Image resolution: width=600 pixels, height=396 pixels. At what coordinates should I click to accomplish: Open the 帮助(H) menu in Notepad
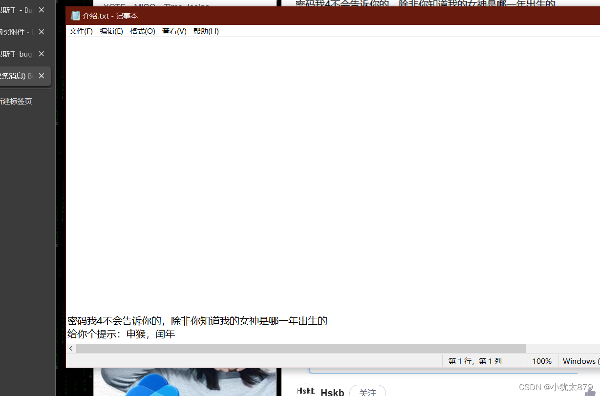tap(206, 31)
